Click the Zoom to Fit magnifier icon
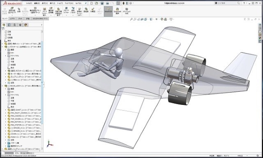 coord(131,19)
